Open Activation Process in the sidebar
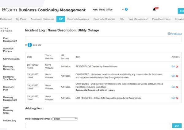This screenshot has height=130, width=184. pyautogui.click(x=8, y=50)
